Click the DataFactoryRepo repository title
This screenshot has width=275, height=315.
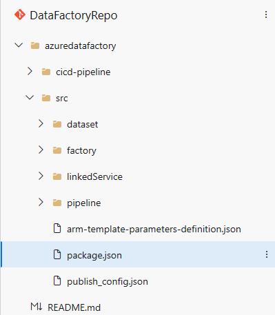74,16
